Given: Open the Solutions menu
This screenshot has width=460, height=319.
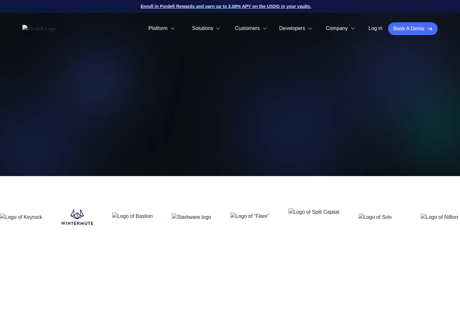Looking at the screenshot, I should tap(206, 28).
